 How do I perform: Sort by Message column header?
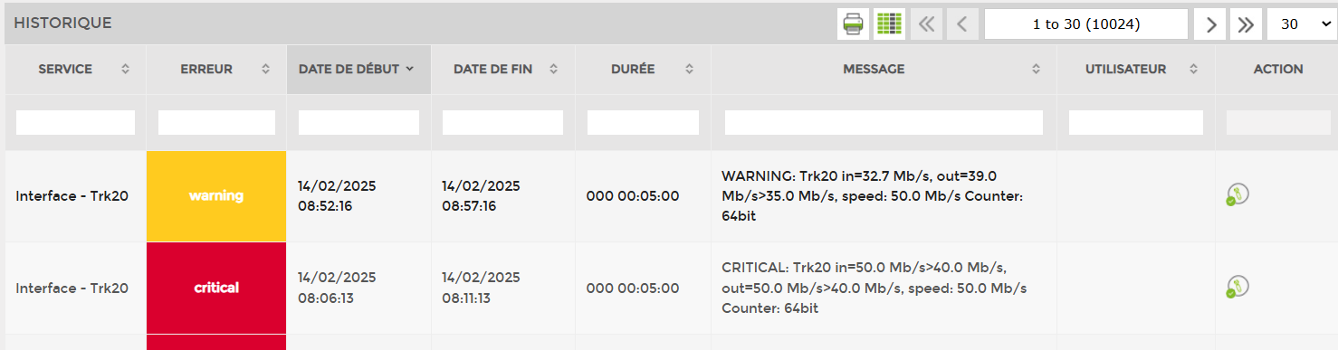click(x=884, y=69)
